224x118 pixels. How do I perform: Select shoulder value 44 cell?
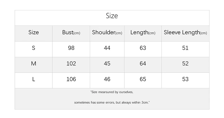[x=107, y=48]
